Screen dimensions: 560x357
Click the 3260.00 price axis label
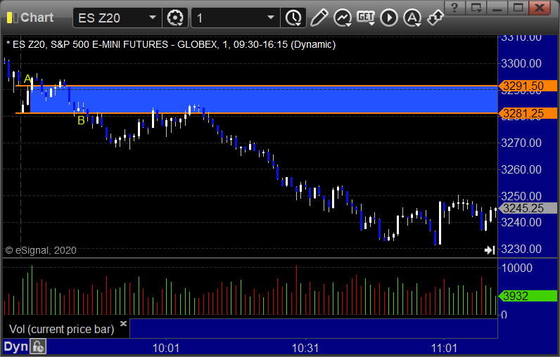coord(521,169)
